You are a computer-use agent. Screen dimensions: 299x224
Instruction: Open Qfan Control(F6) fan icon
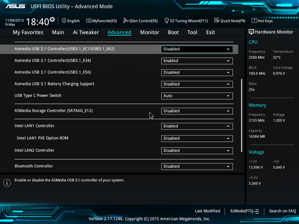125,21
